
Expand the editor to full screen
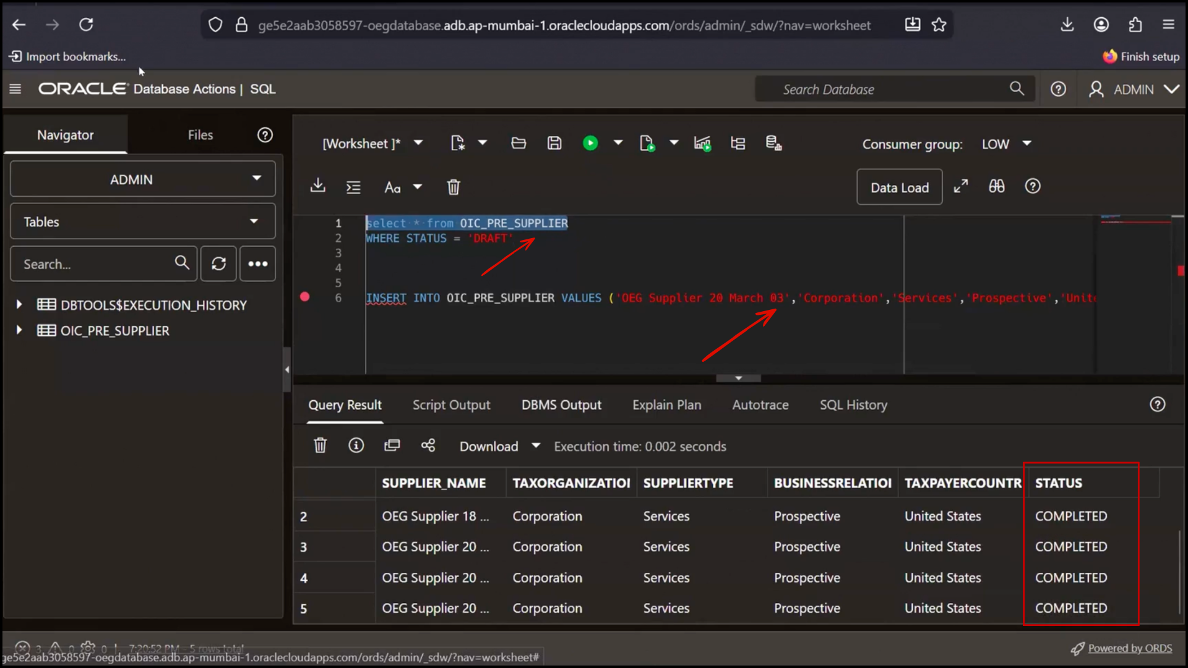960,186
